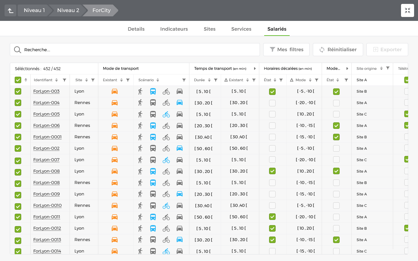Go to Niveau 1 breadcrumb

tap(34, 10)
